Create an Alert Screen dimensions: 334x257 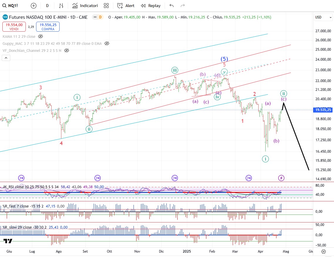[x=126, y=6]
